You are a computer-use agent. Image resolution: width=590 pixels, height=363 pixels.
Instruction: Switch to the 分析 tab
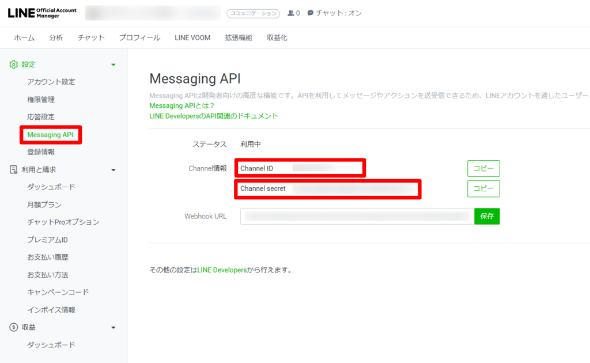pyautogui.click(x=56, y=37)
